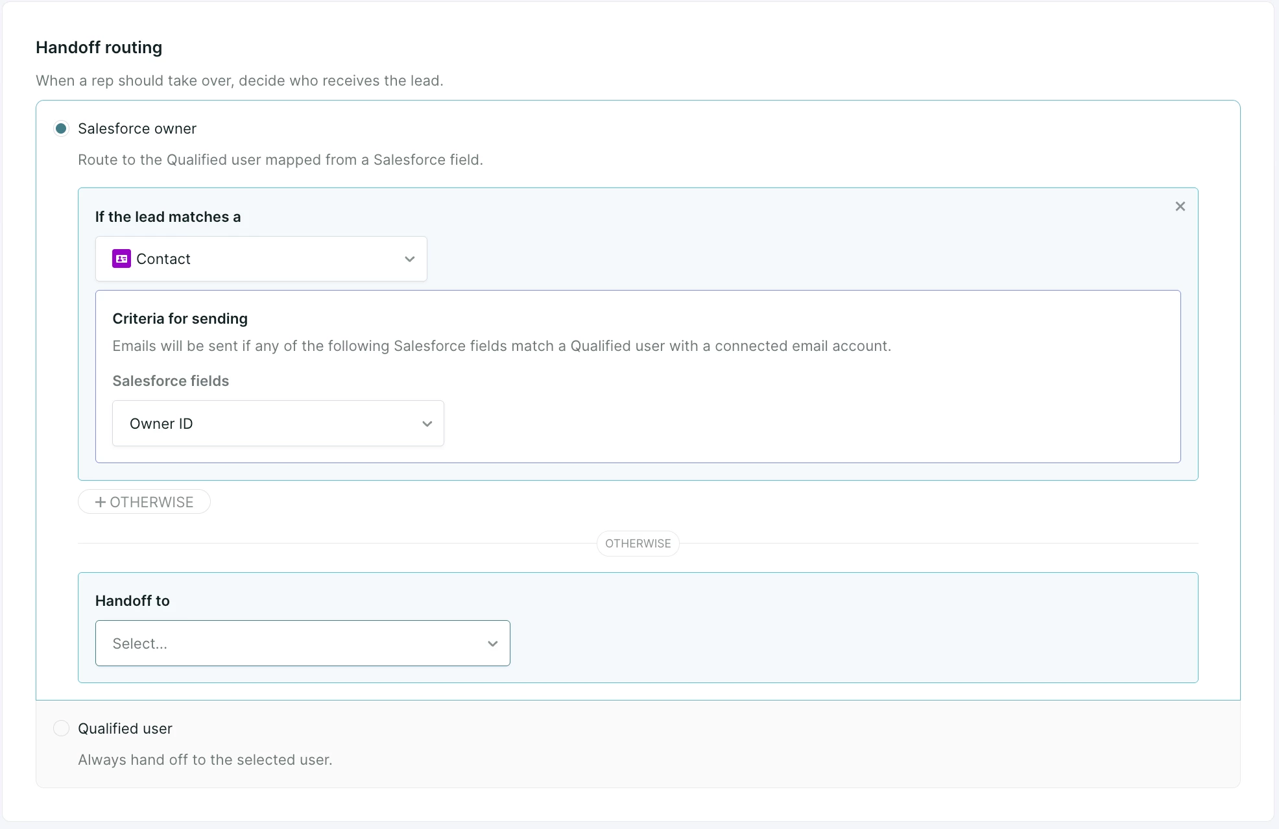Click the 'Handoff to' label

point(132,601)
